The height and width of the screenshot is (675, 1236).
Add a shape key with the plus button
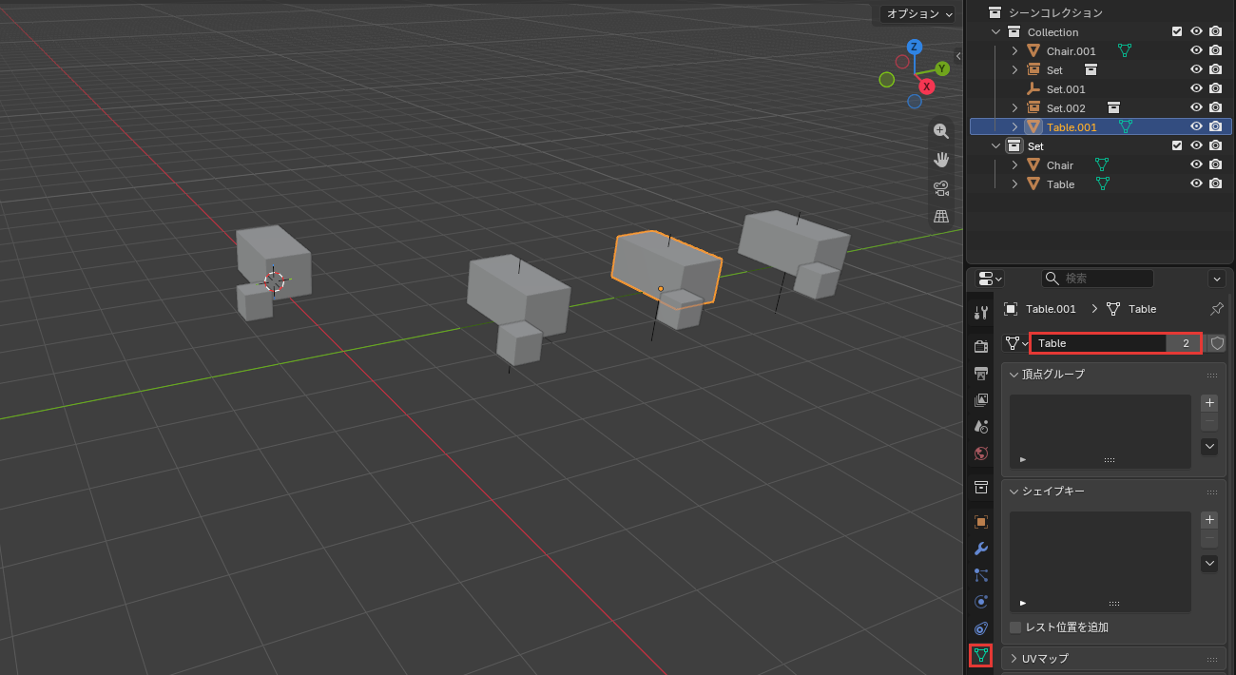click(1209, 519)
